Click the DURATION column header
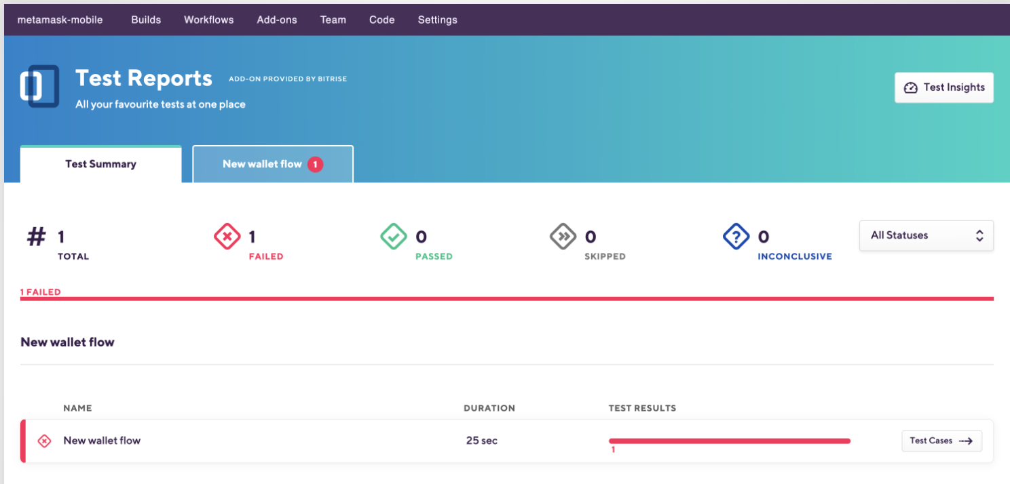Viewport: 1010px width, 484px height. (x=489, y=408)
